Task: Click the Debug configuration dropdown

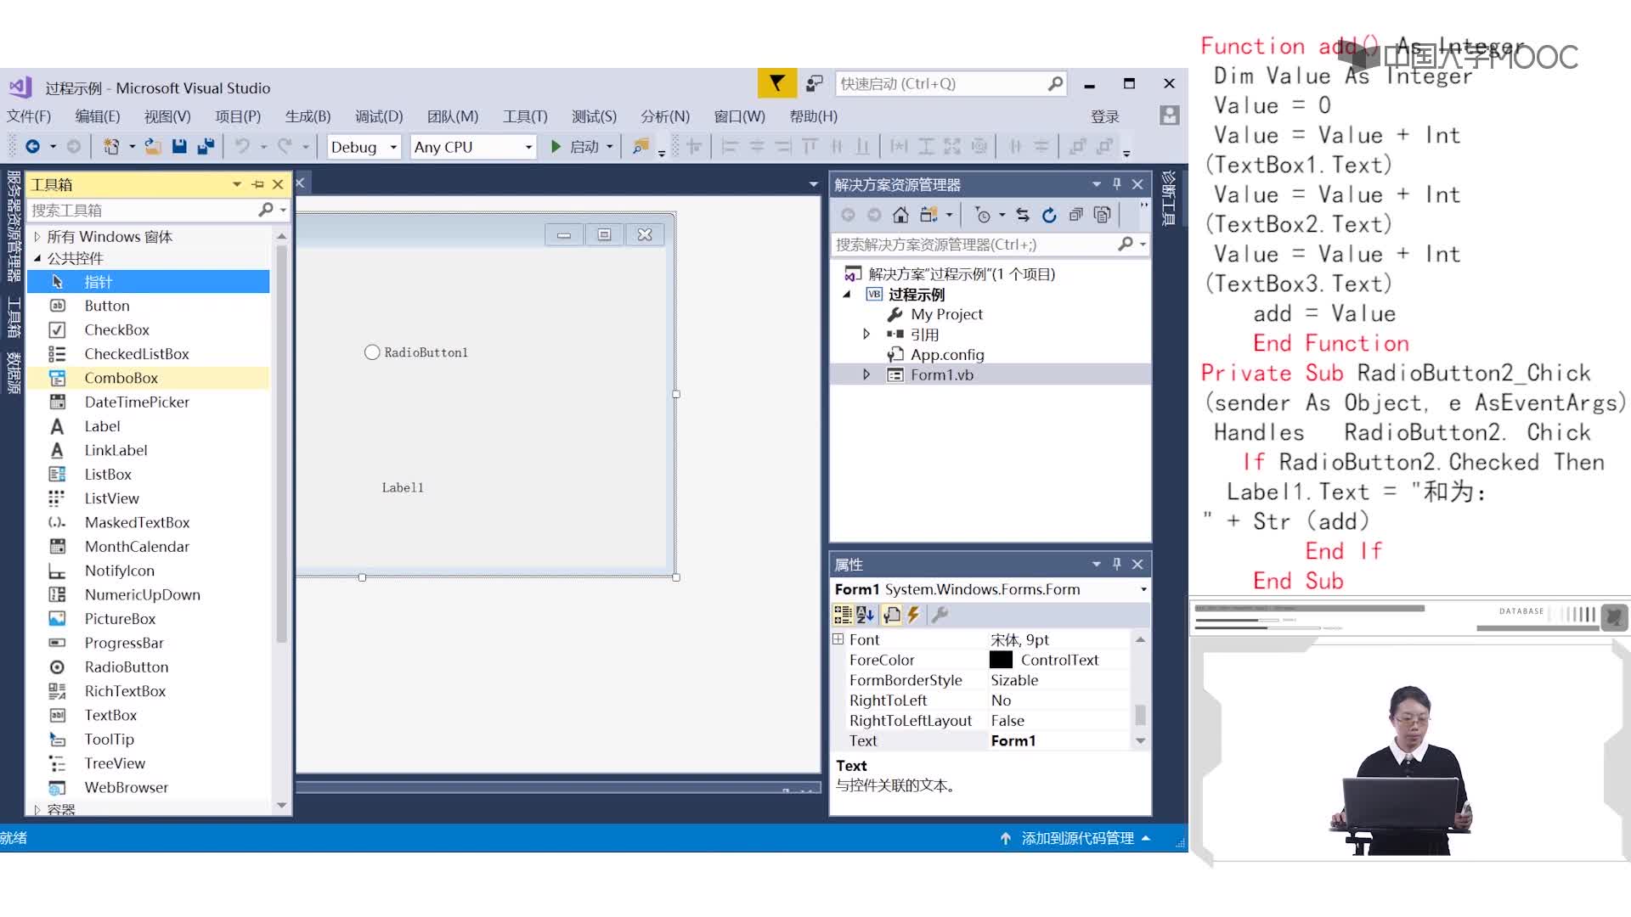Action: click(361, 145)
